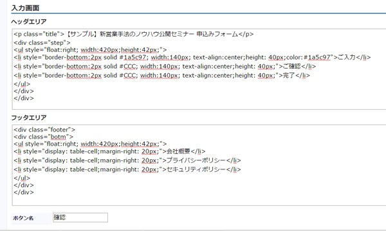Click the 入力画面 section heading
Screen dimensions: 386x231
click(x=25, y=8)
